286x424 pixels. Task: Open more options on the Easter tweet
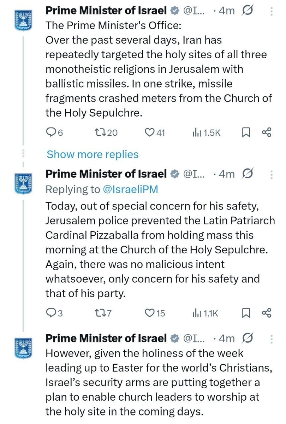(271, 339)
